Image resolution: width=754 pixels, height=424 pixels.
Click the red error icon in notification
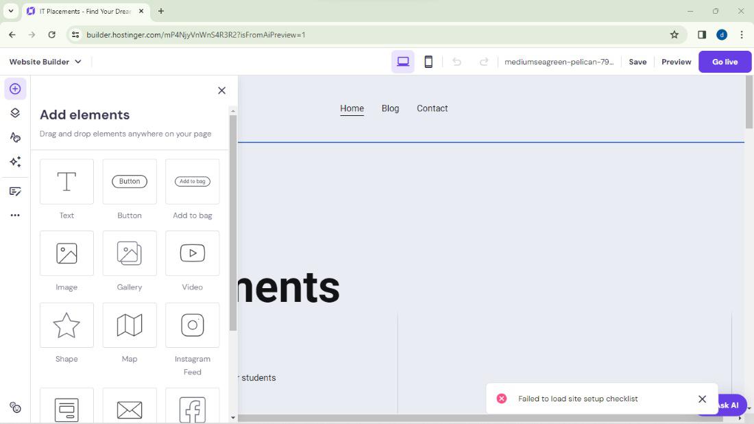[x=502, y=399]
